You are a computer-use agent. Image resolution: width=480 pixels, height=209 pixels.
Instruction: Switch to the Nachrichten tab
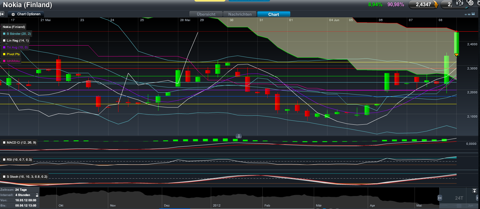click(x=240, y=14)
